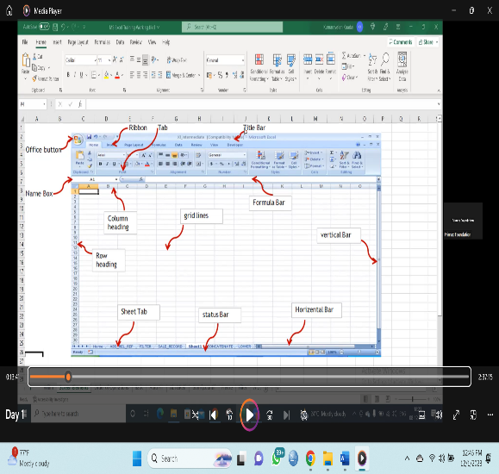Open File Explorer from the taskbar
The width and height of the screenshot is (499, 474).
coord(327,458)
